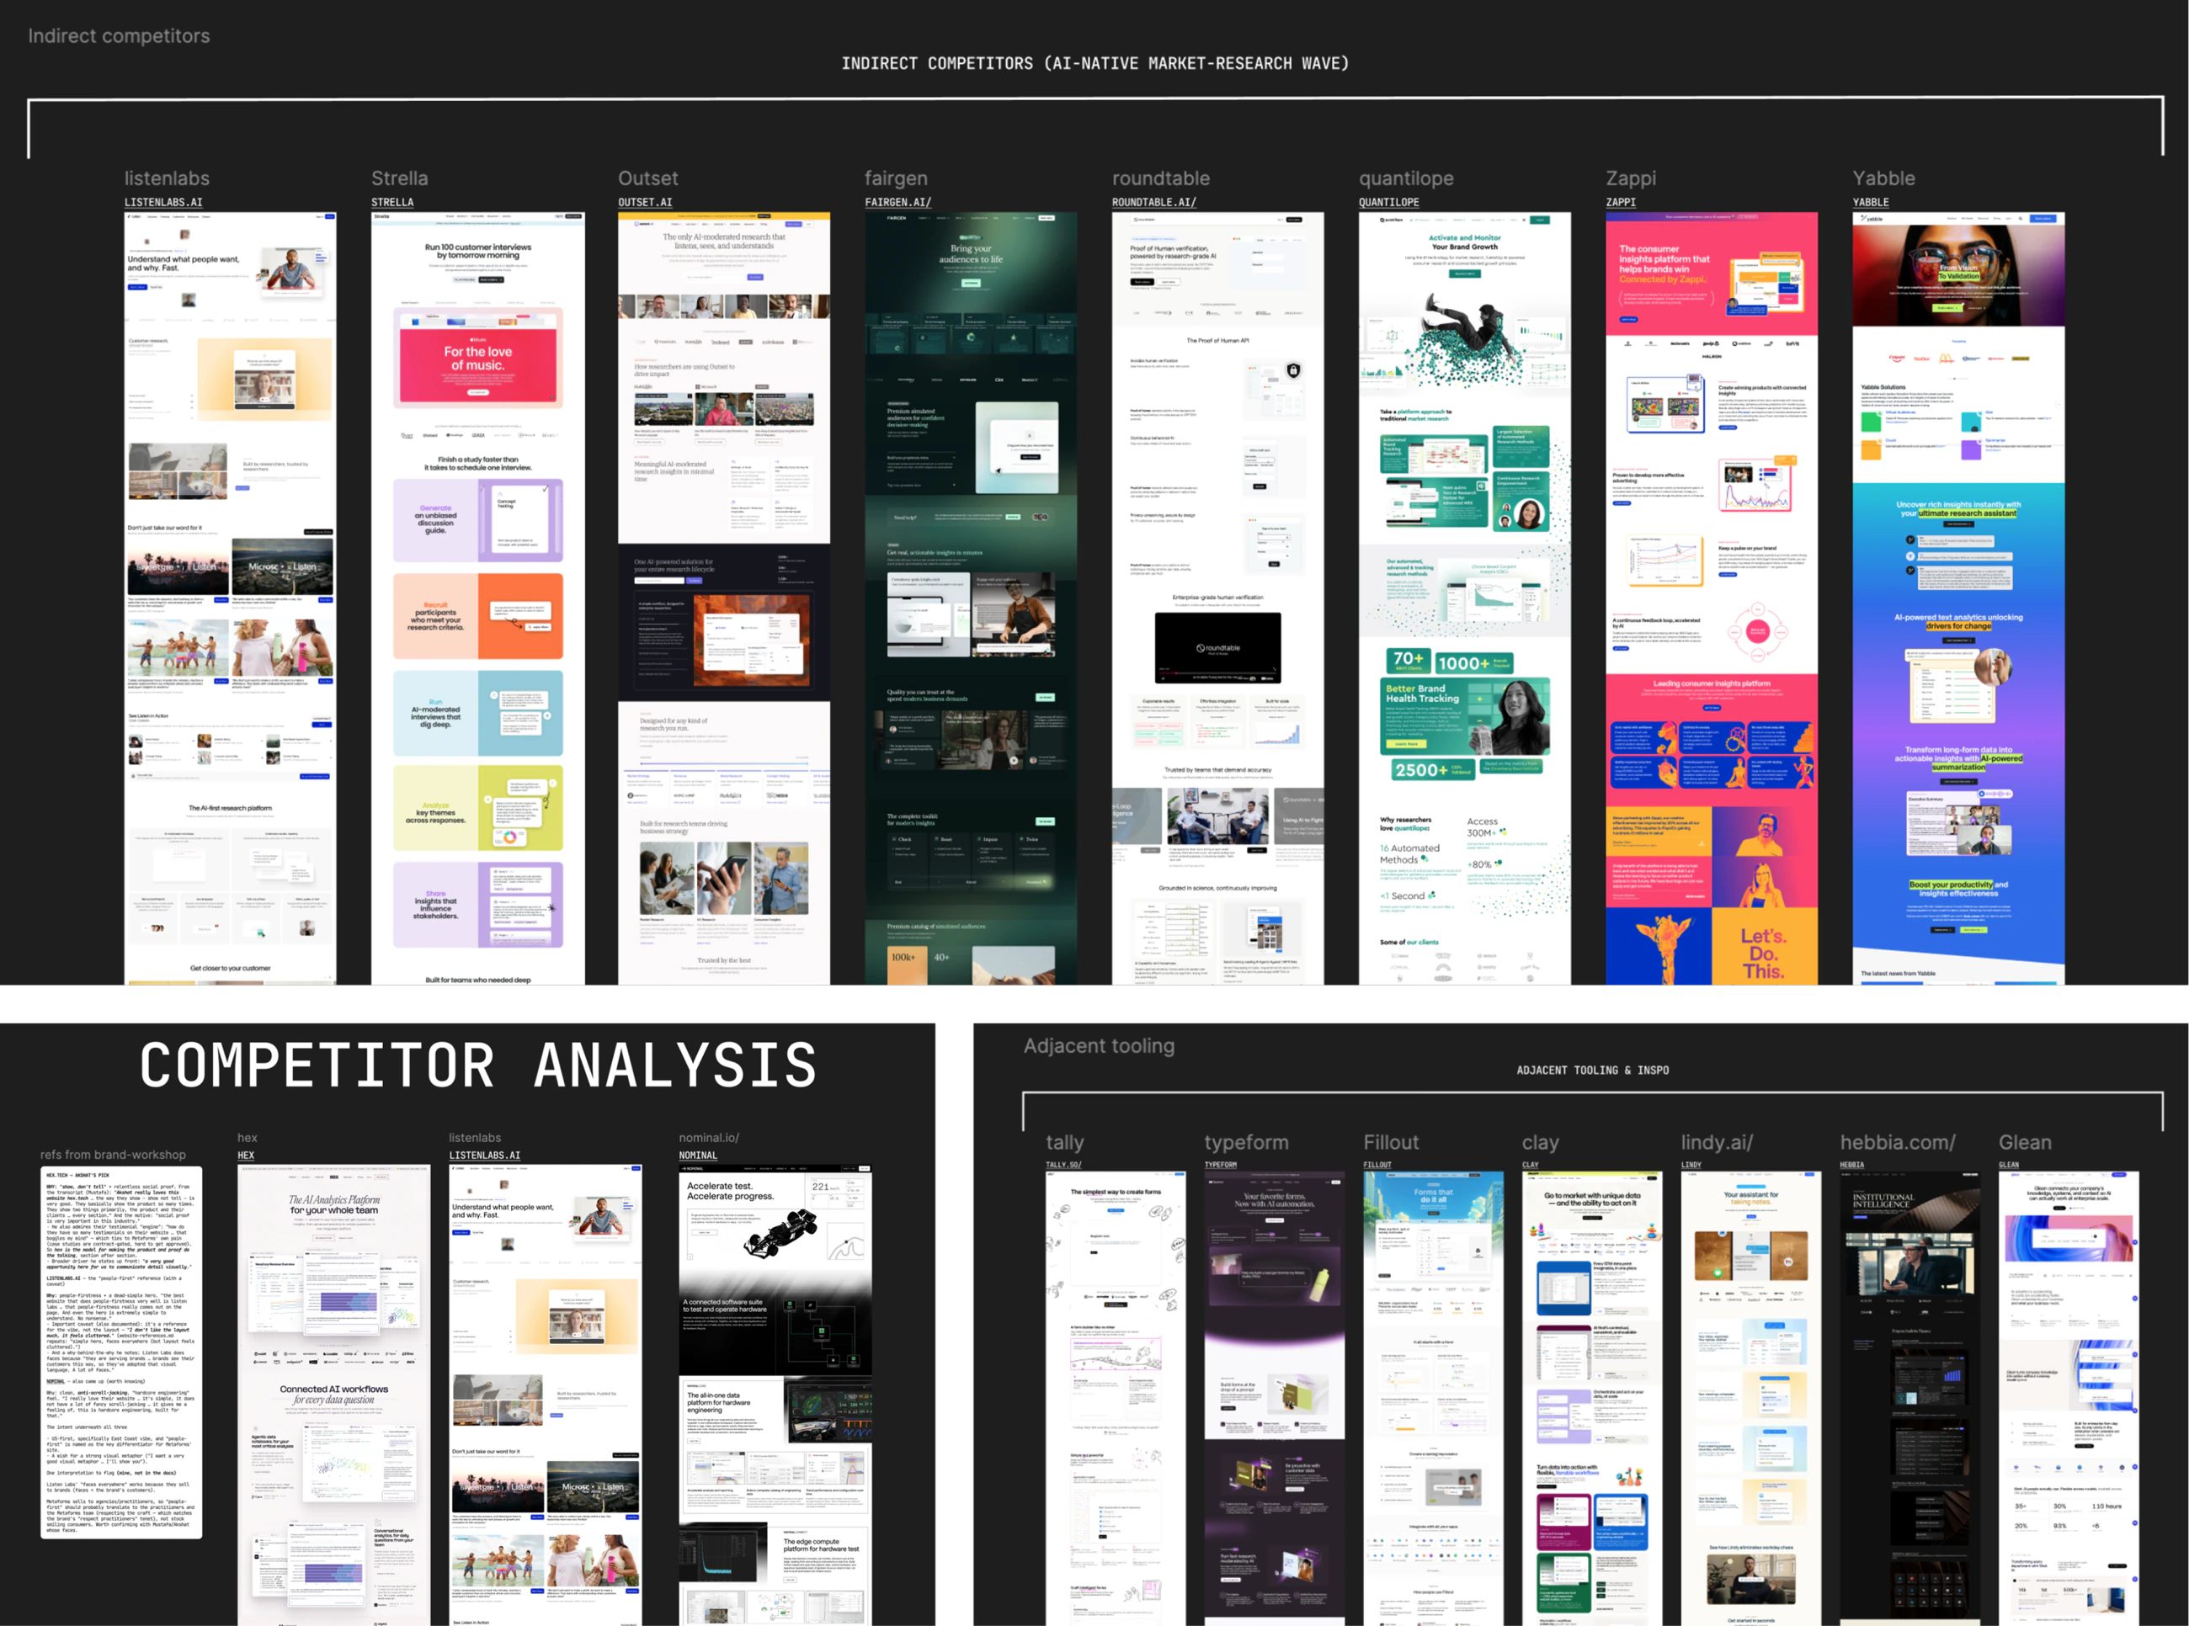Select the Outset website screenshot
The image size is (2189, 1626).
click(724, 598)
